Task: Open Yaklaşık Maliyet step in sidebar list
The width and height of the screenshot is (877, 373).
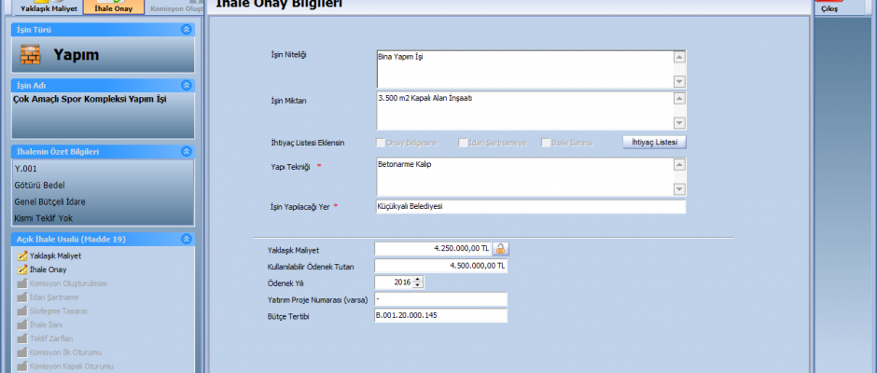Action: [56, 255]
